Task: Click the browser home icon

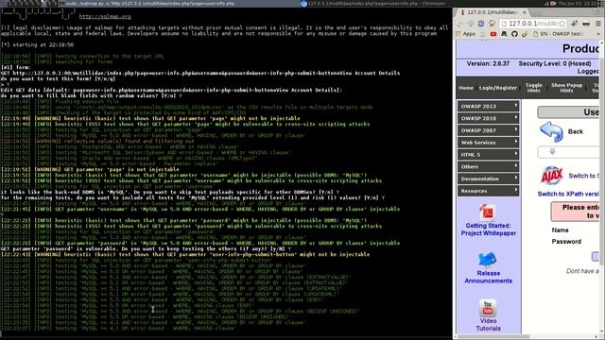Action: [x=492, y=24]
